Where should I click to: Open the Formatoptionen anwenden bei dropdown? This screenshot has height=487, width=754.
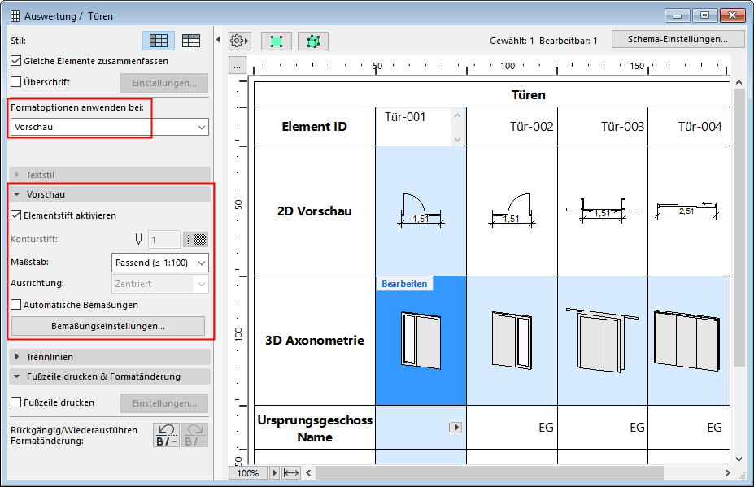coord(110,127)
